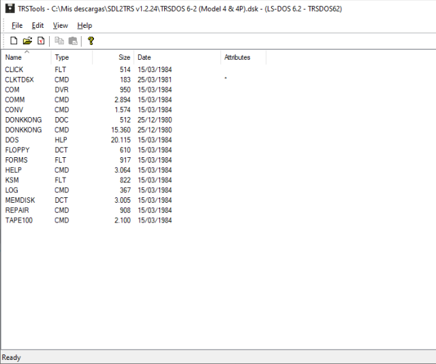This screenshot has height=364, width=436.
Task: Select the COMM file
Action: (x=15, y=100)
